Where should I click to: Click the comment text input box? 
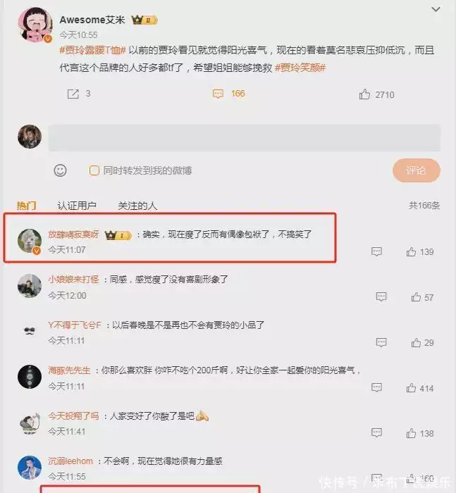coord(244,138)
